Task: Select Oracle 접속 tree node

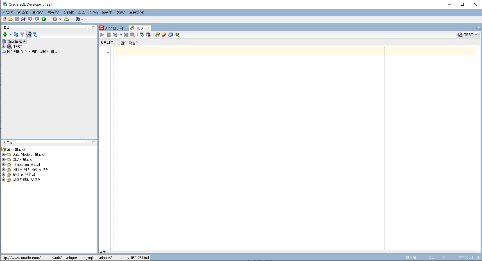Action: pyautogui.click(x=17, y=42)
